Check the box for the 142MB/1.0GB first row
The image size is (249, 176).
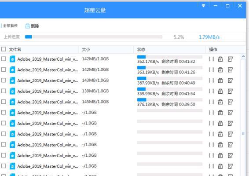[x=4, y=59]
